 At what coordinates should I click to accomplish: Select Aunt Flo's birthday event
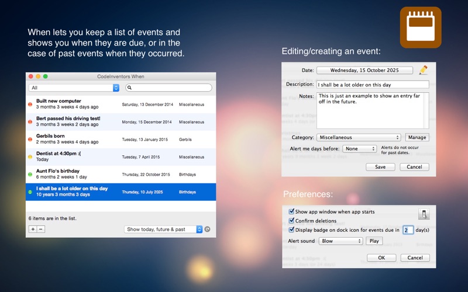pos(121,174)
